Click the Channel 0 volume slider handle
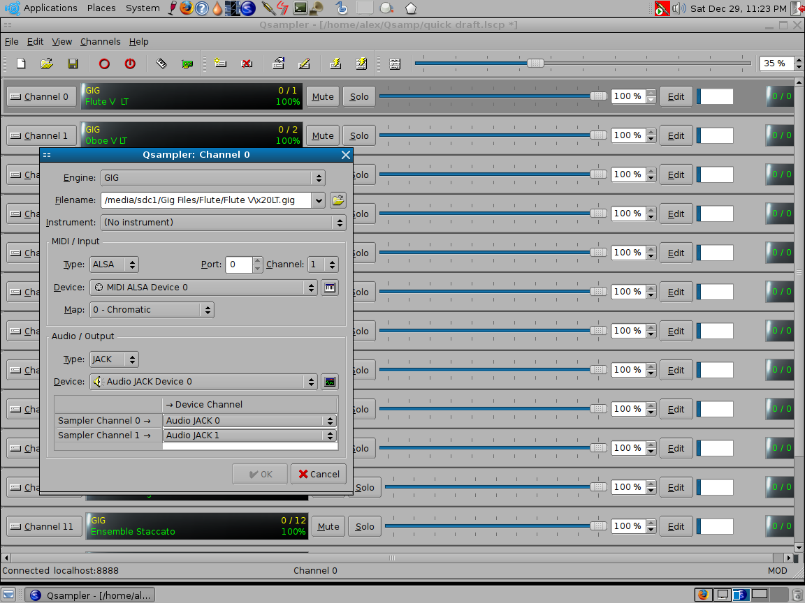Image resolution: width=805 pixels, height=603 pixels. 598,96
